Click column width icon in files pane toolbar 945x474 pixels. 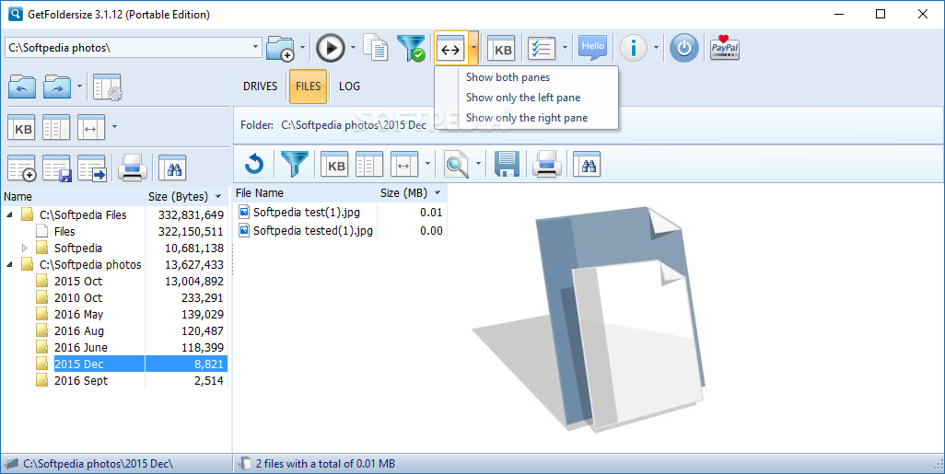[x=404, y=164]
